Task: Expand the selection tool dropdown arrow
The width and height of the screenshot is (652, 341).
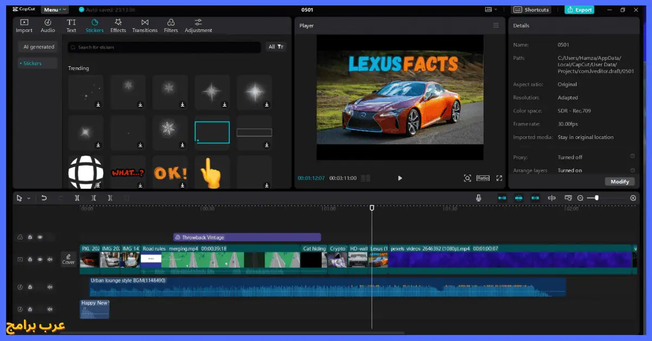Action: point(29,199)
